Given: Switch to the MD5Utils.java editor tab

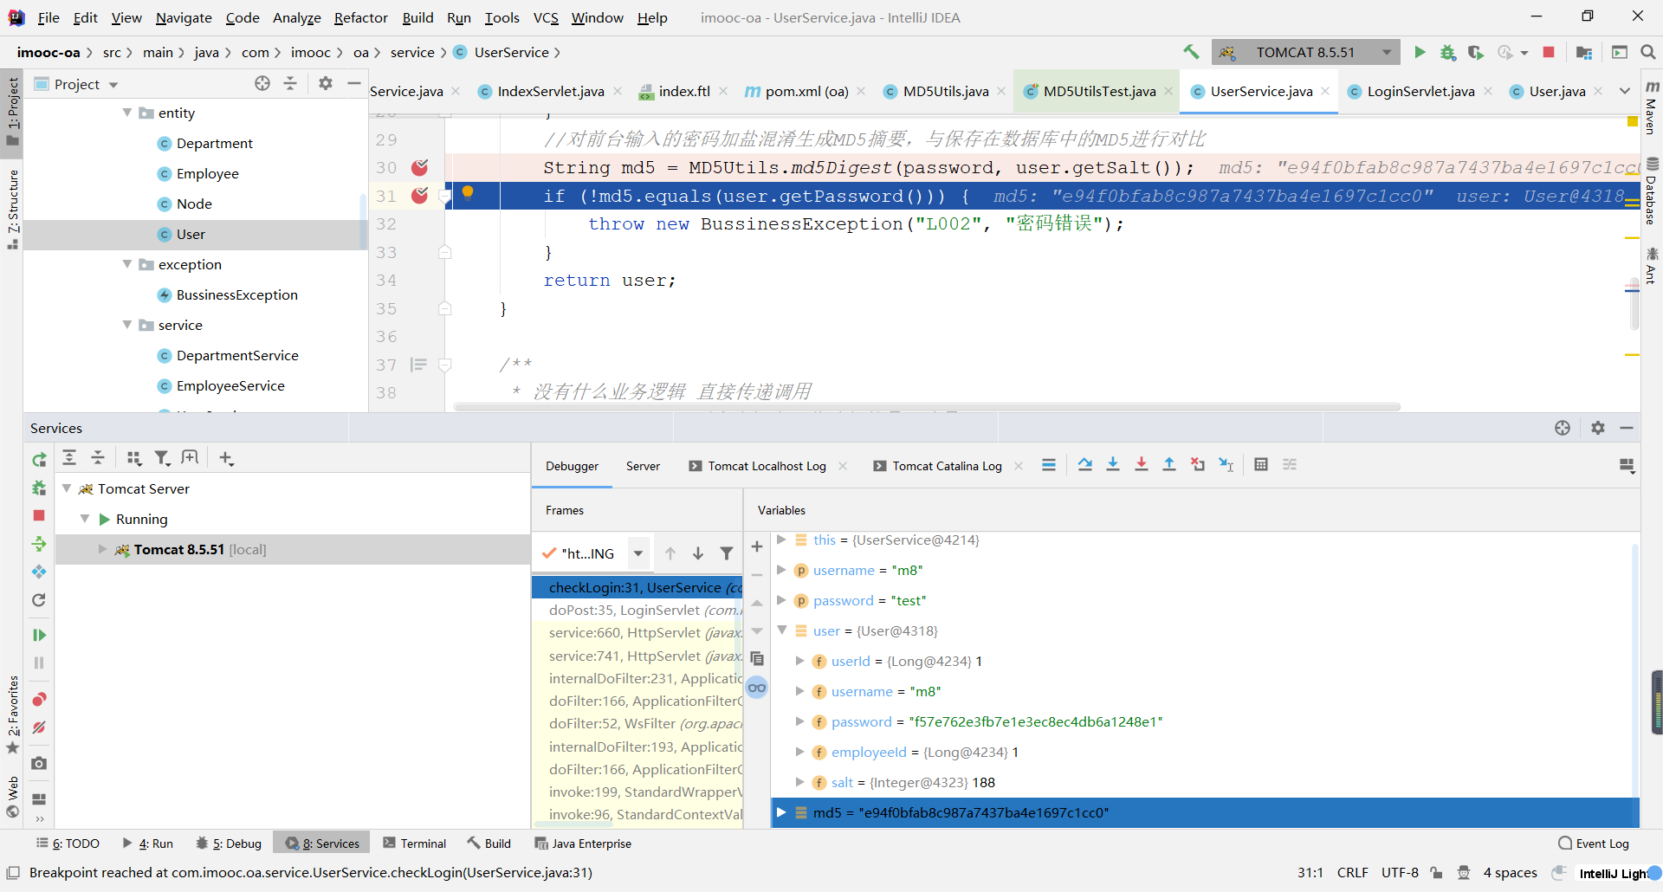Looking at the screenshot, I should (x=945, y=91).
